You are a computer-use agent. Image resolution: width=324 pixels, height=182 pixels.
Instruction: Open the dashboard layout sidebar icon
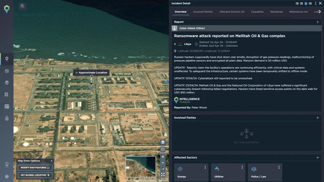click(7, 106)
